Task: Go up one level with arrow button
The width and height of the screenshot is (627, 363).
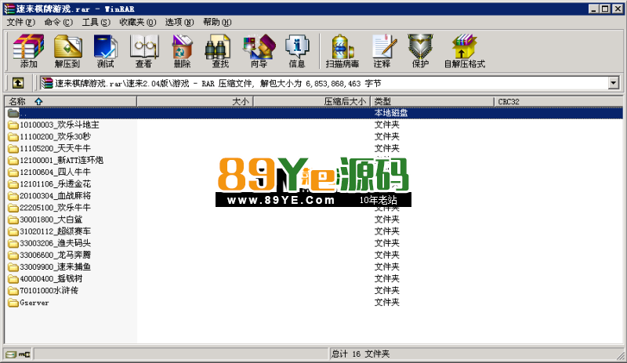Action: click(18, 83)
